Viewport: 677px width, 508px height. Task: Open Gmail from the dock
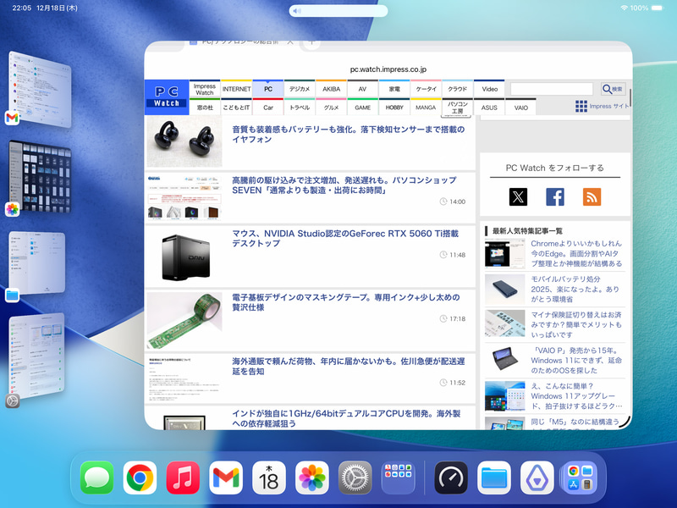pos(225,478)
